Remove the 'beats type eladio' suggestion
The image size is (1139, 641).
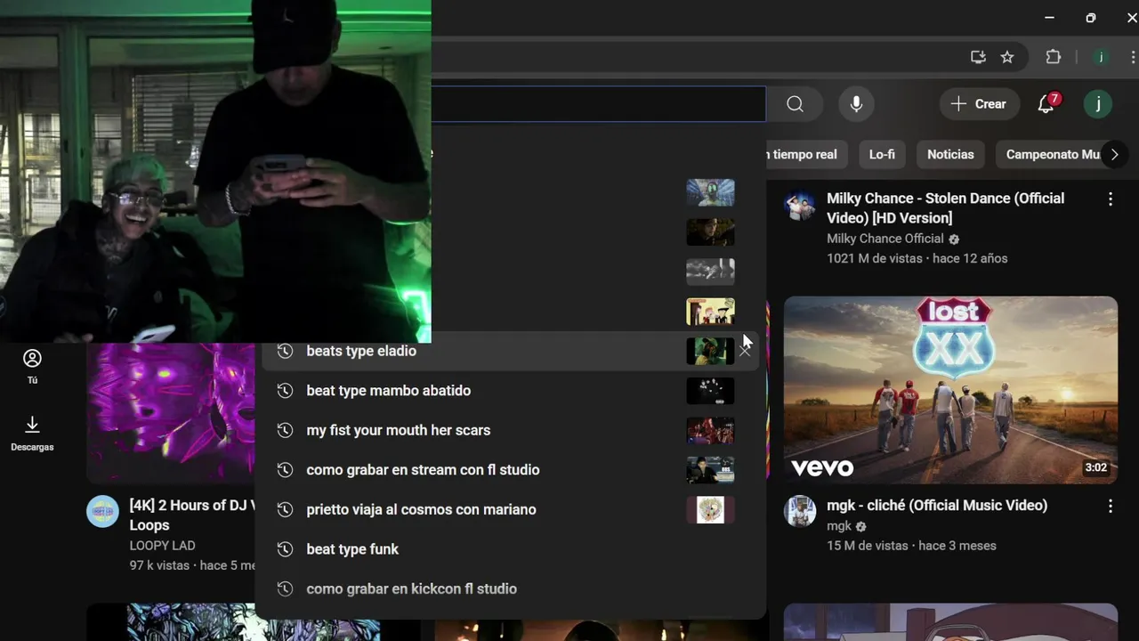[745, 351]
